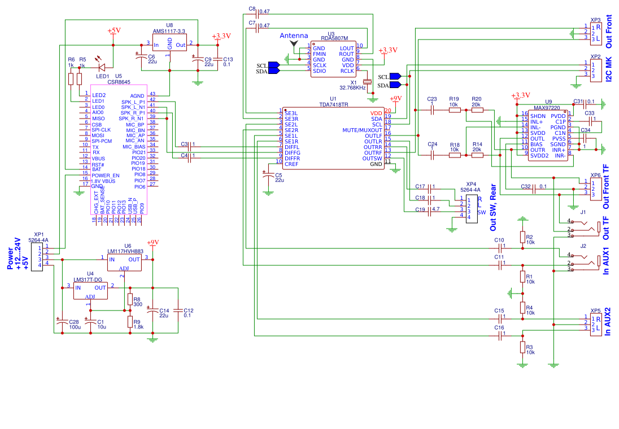Viewport: 619px width, 429px height.
Task: Select the XP1 power connector symbol
Action: pos(37,257)
